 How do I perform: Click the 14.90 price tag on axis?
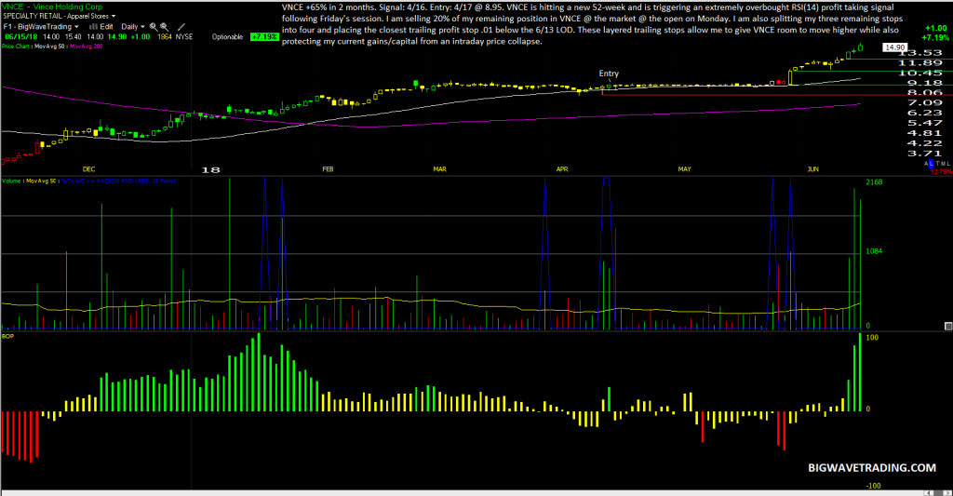click(x=894, y=47)
